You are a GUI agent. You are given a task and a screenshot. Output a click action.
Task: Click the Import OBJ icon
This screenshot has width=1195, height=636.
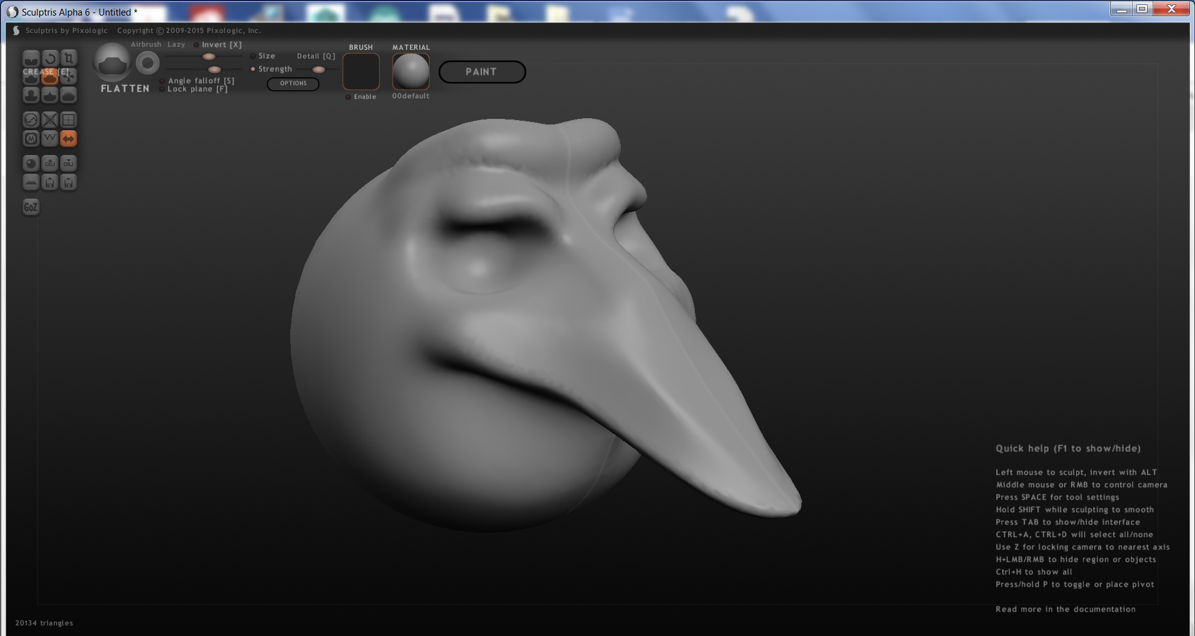(x=50, y=163)
